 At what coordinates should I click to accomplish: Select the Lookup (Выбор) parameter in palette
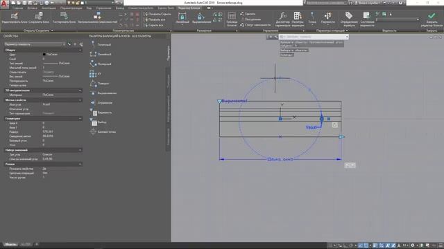pyautogui.click(x=99, y=122)
